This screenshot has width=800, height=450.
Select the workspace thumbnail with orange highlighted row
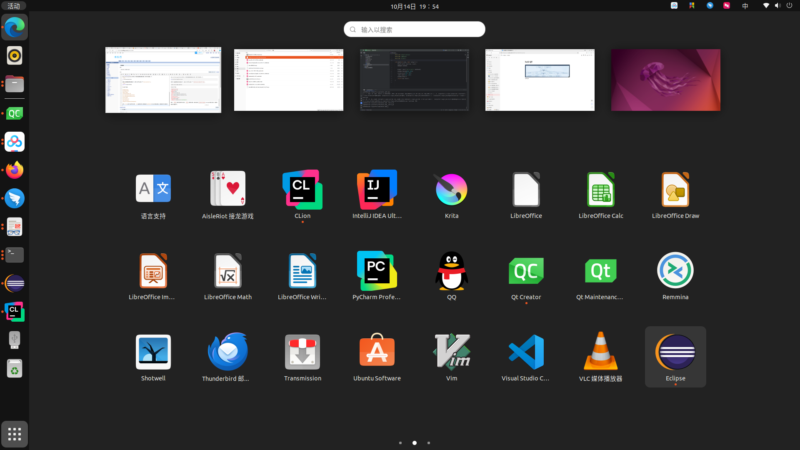[x=289, y=80]
